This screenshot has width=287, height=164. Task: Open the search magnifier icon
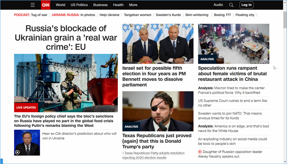[x=231, y=5]
